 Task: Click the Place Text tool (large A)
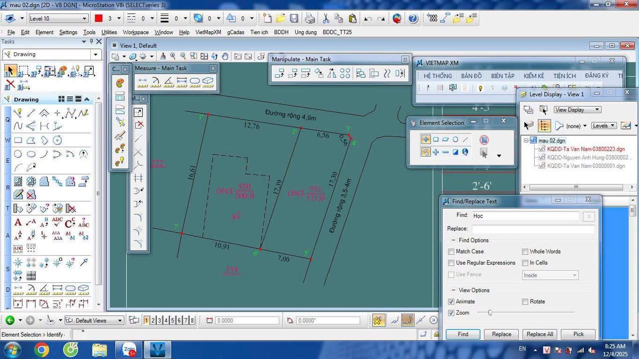tap(18, 222)
